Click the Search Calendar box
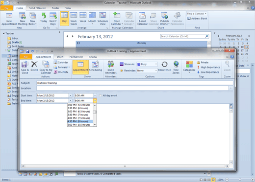This screenshot has width=255, height=182. click(184, 36)
